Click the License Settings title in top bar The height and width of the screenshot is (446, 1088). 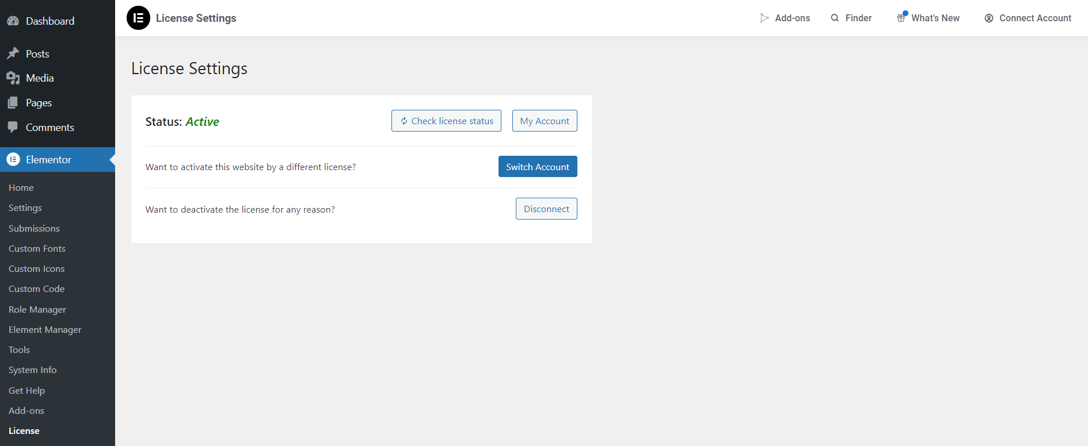(x=196, y=18)
